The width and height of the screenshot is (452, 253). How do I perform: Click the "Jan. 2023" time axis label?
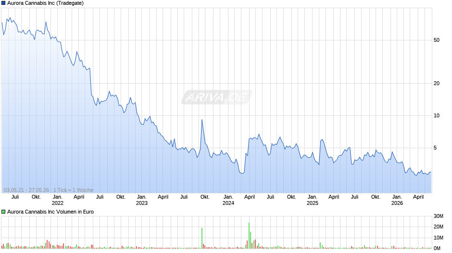(x=141, y=200)
